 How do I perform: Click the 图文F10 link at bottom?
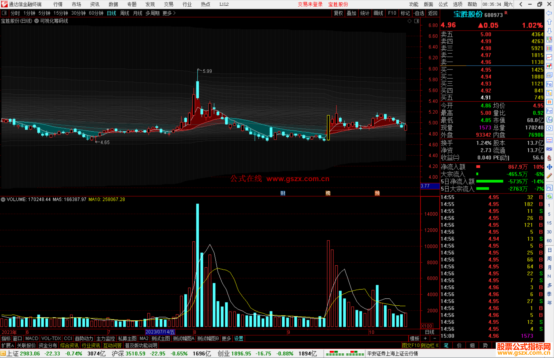tap(411, 345)
